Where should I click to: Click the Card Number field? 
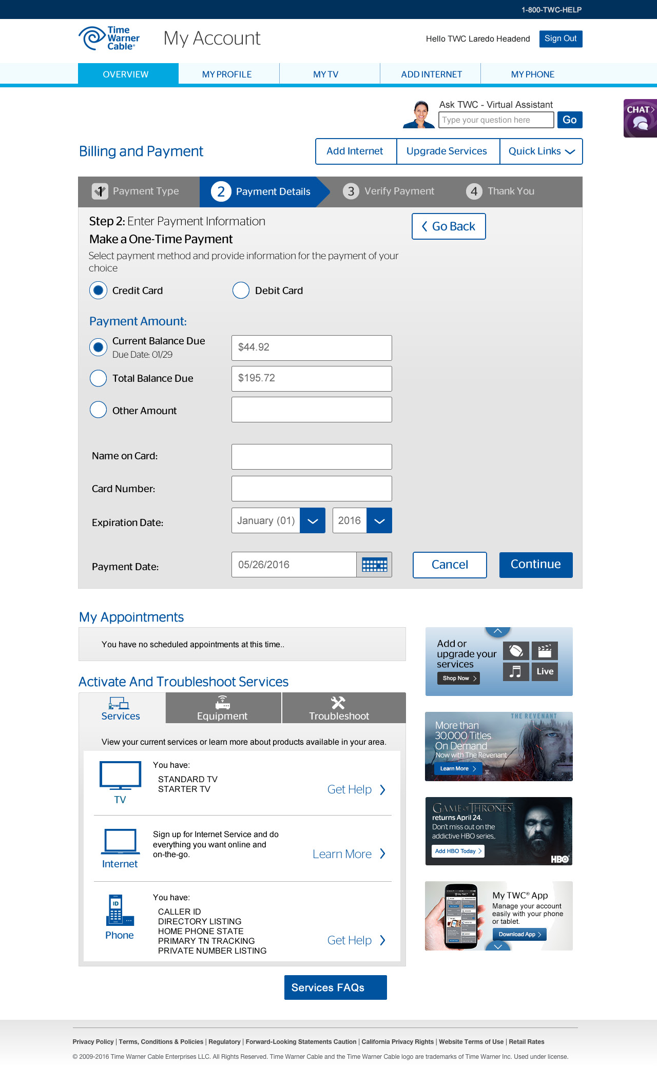(x=312, y=489)
